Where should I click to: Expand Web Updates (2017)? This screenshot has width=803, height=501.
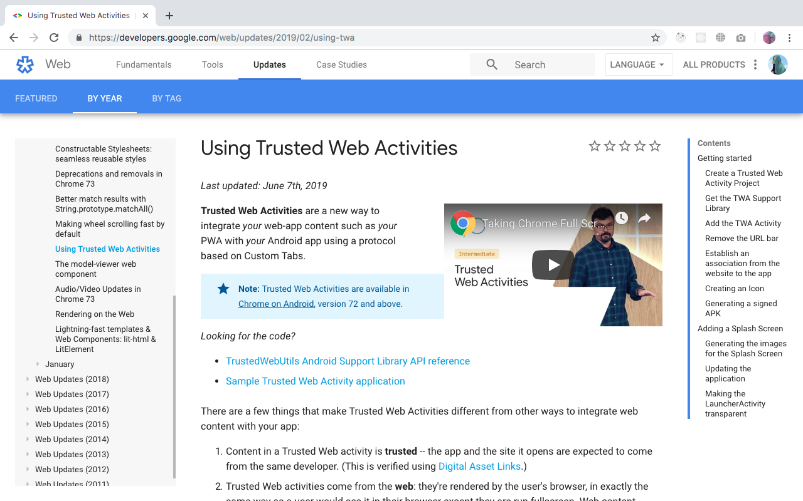[28, 394]
